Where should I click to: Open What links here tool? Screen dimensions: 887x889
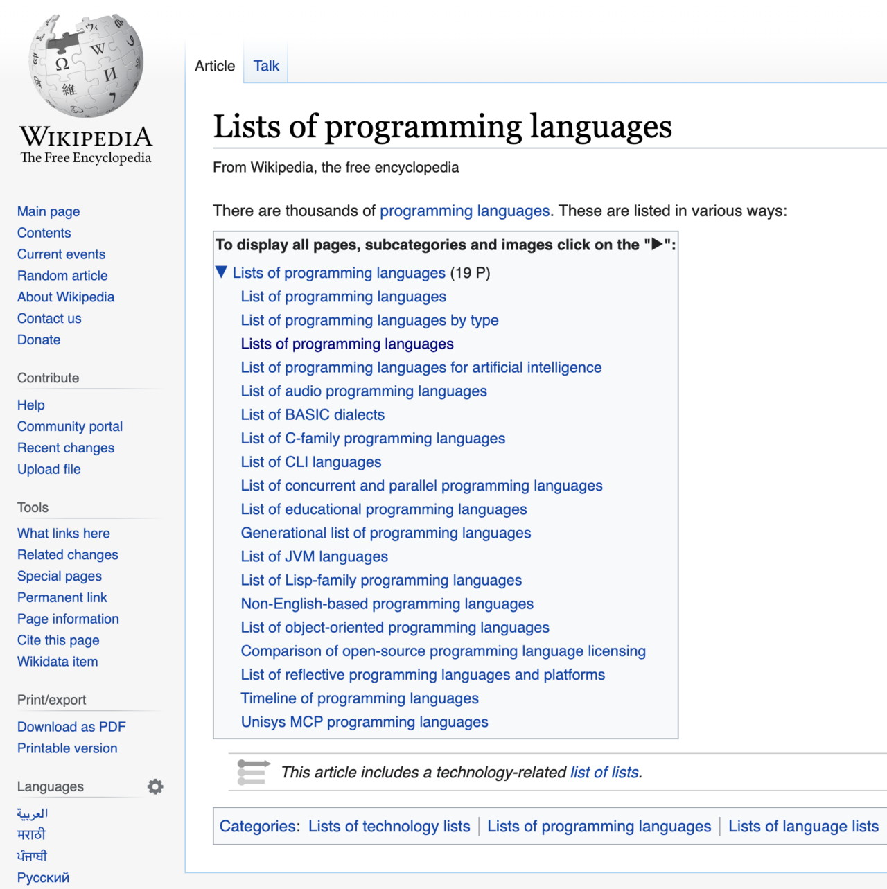click(64, 534)
